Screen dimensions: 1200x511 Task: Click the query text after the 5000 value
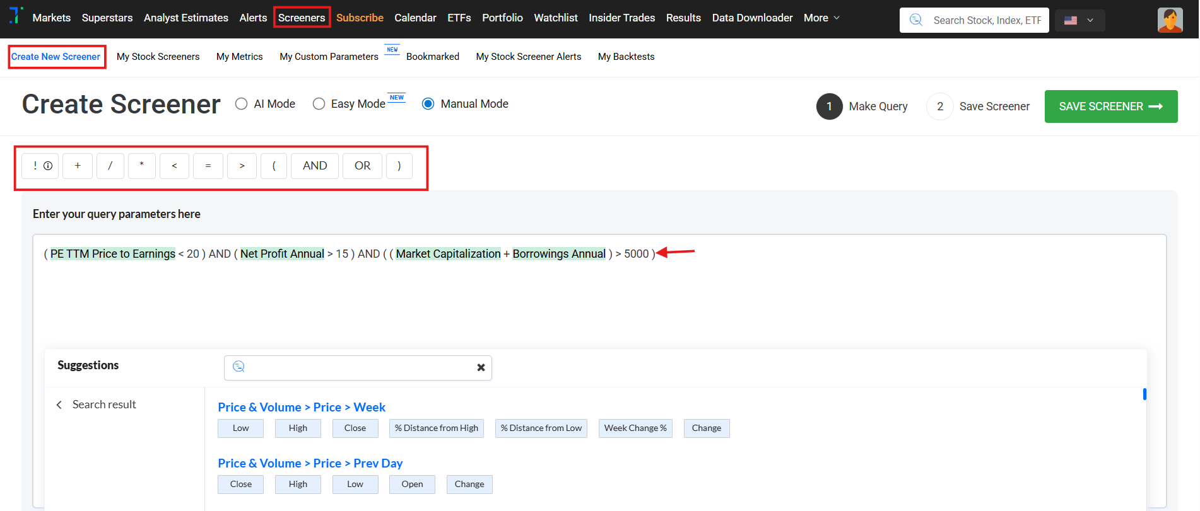point(653,254)
